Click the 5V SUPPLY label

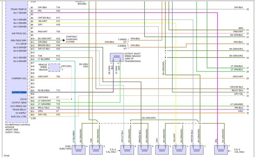[21, 113]
